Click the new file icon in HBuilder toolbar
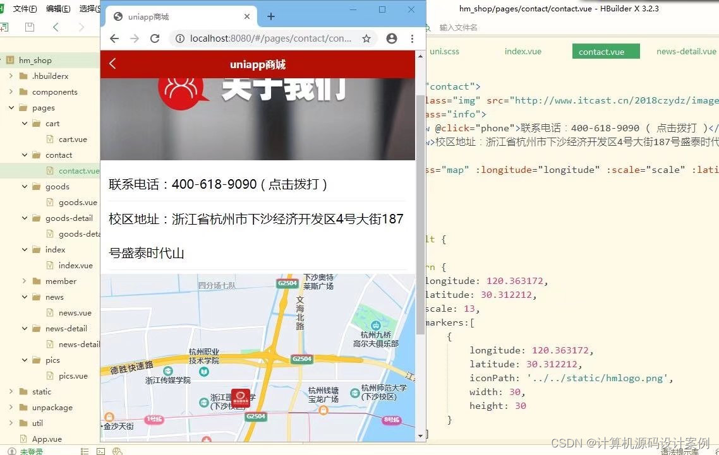 tap(4, 27)
